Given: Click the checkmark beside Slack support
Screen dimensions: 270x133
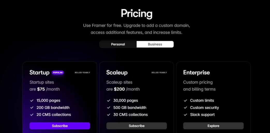Looking at the screenshot, I should (185, 115).
